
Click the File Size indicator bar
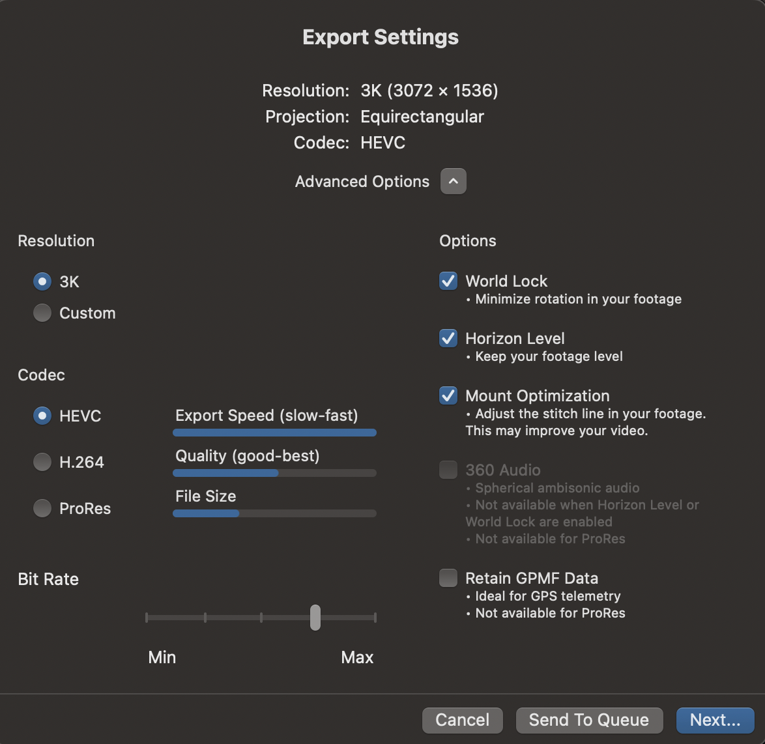pyautogui.click(x=274, y=513)
